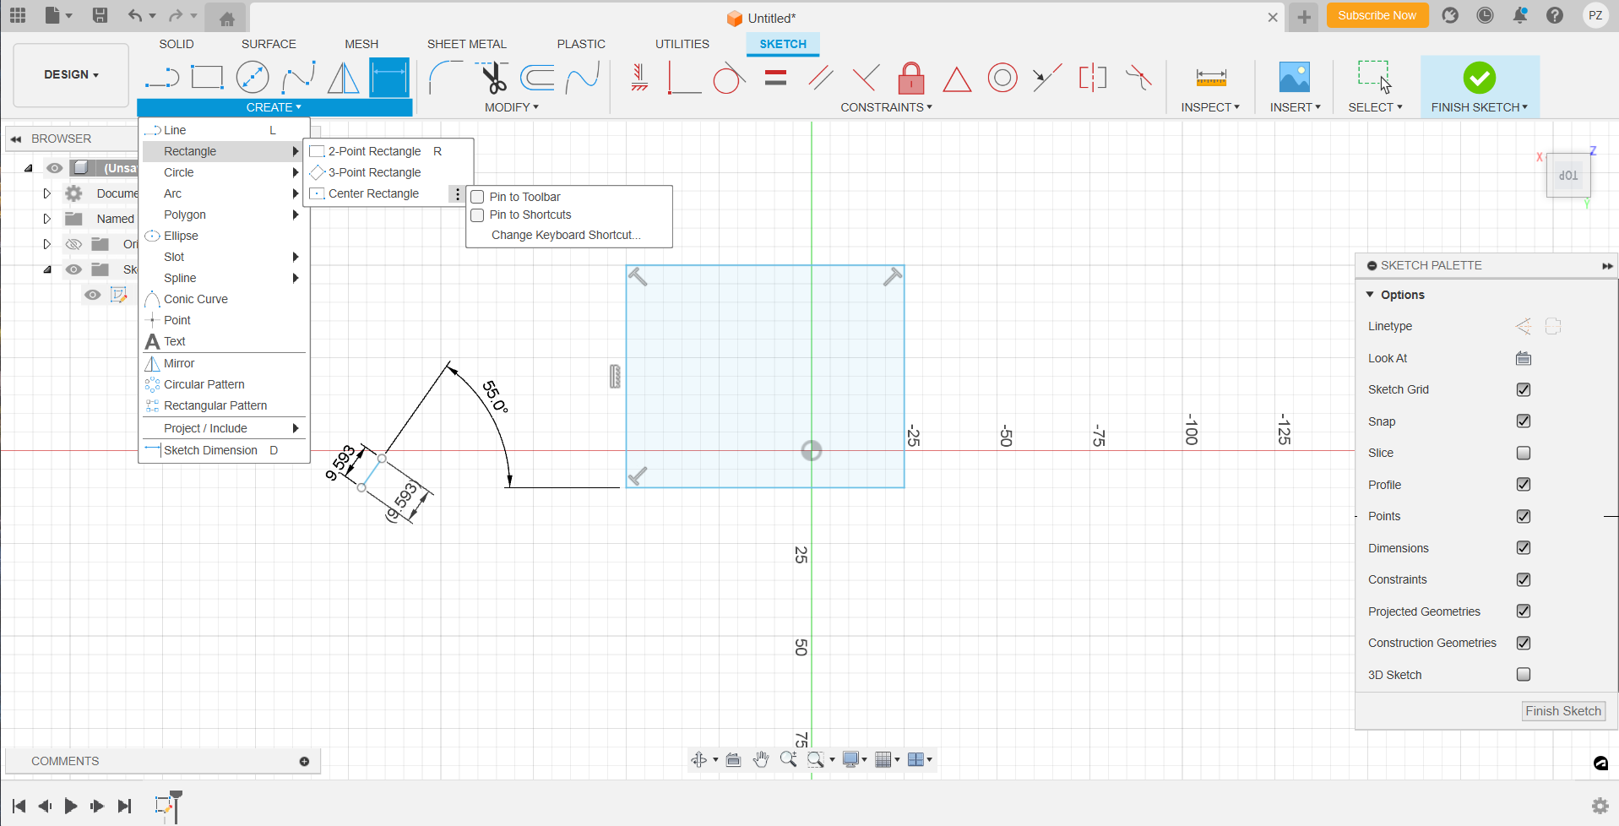
Task: Open the DESIGN workspace dropdown
Action: click(x=72, y=74)
